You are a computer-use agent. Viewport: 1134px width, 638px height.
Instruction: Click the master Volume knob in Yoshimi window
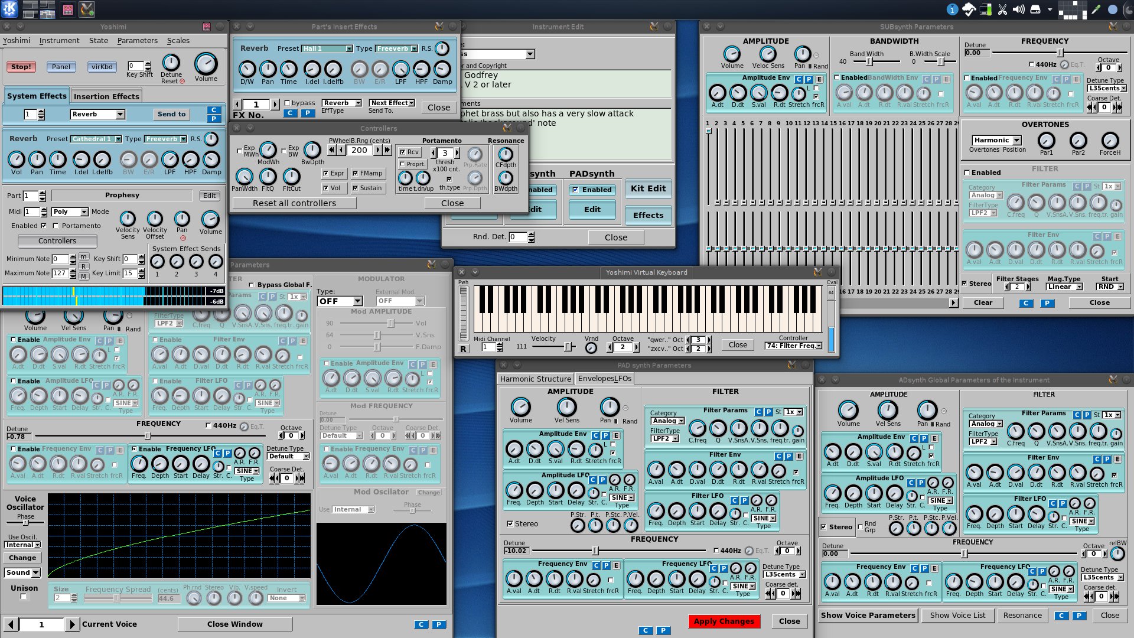206,64
